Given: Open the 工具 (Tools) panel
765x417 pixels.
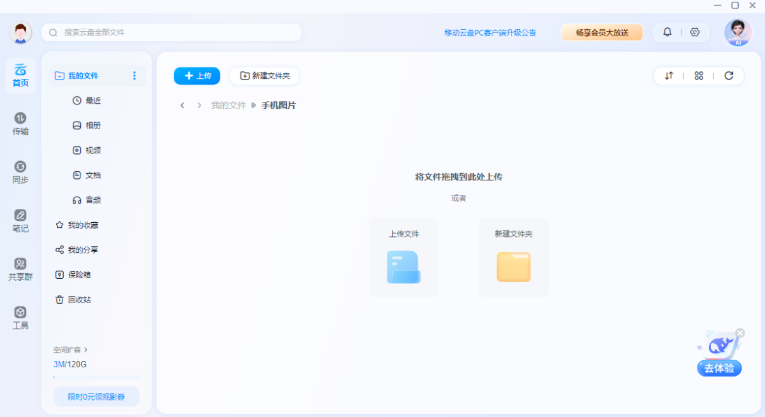Looking at the screenshot, I should click(x=20, y=316).
